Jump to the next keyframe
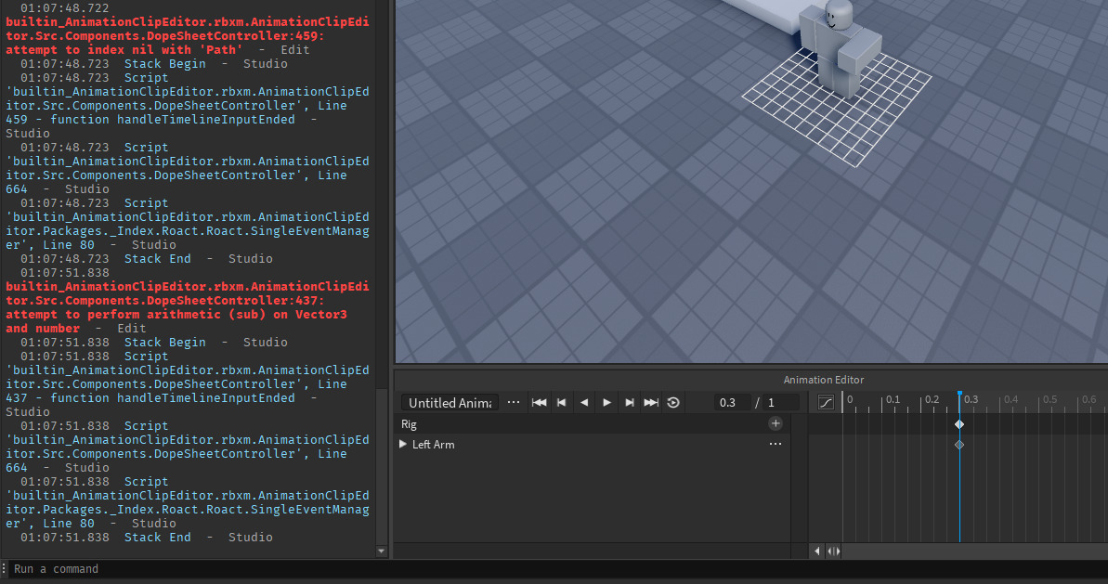This screenshot has height=584, width=1108. click(630, 402)
